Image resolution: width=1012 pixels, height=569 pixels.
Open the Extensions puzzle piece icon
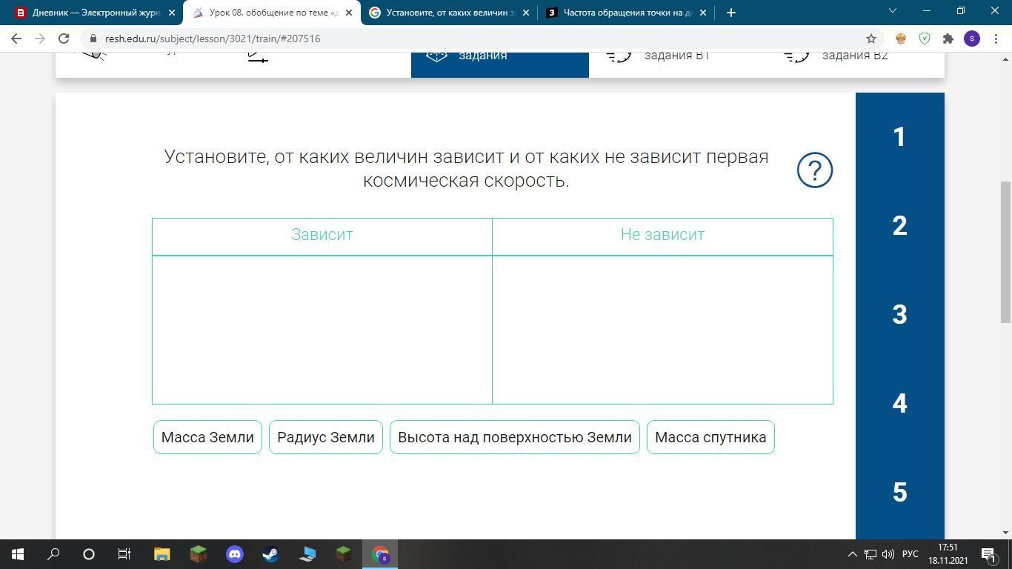[948, 39]
